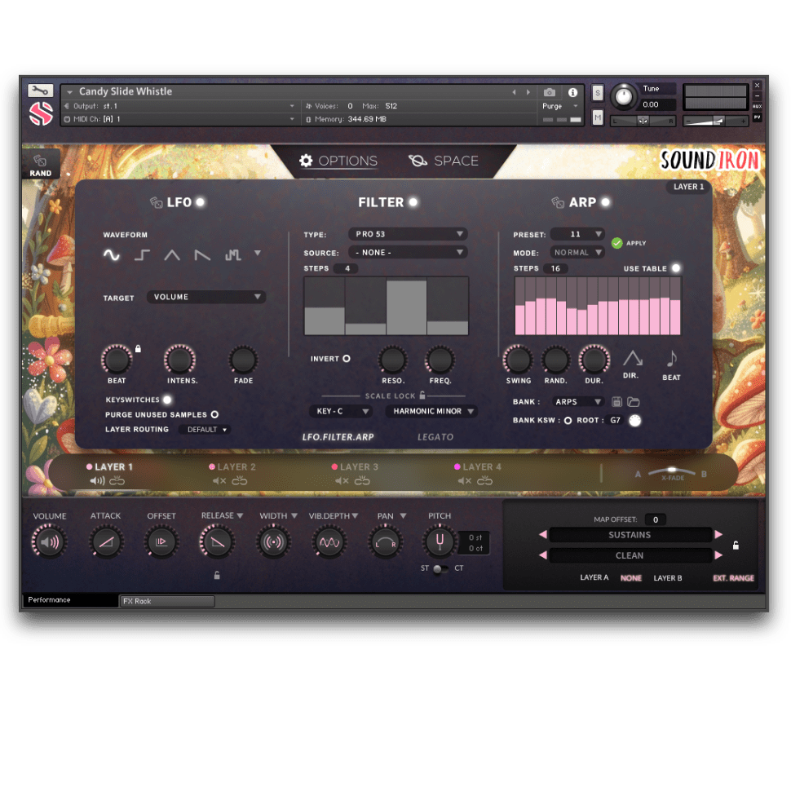Toggle the LFO beat lock icon
The height and width of the screenshot is (791, 791).
click(x=138, y=348)
